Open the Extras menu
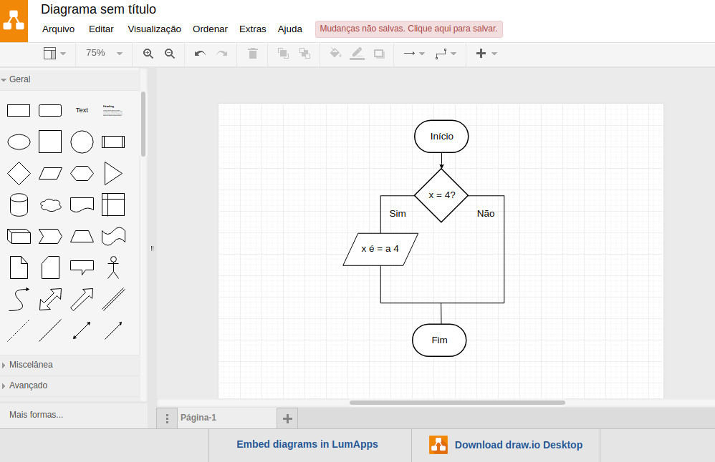 [253, 29]
